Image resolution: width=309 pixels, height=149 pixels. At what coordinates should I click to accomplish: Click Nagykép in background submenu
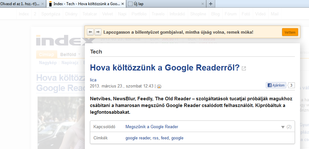click(x=48, y=63)
